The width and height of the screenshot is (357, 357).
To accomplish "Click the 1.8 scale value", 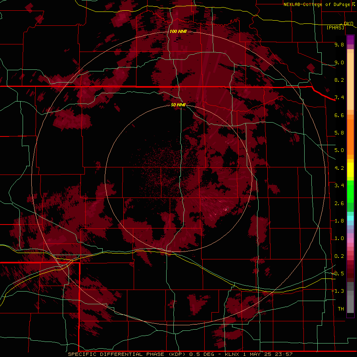I will [x=339, y=221].
